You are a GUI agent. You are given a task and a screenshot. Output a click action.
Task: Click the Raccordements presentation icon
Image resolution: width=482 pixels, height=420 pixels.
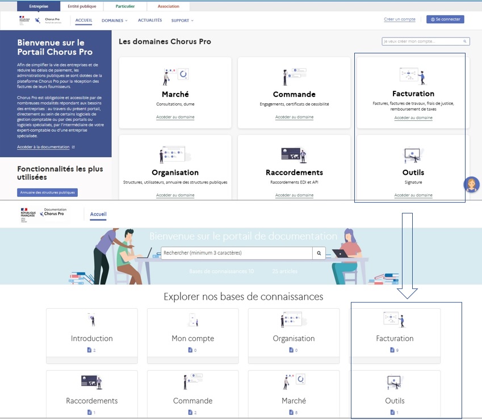pos(294,153)
